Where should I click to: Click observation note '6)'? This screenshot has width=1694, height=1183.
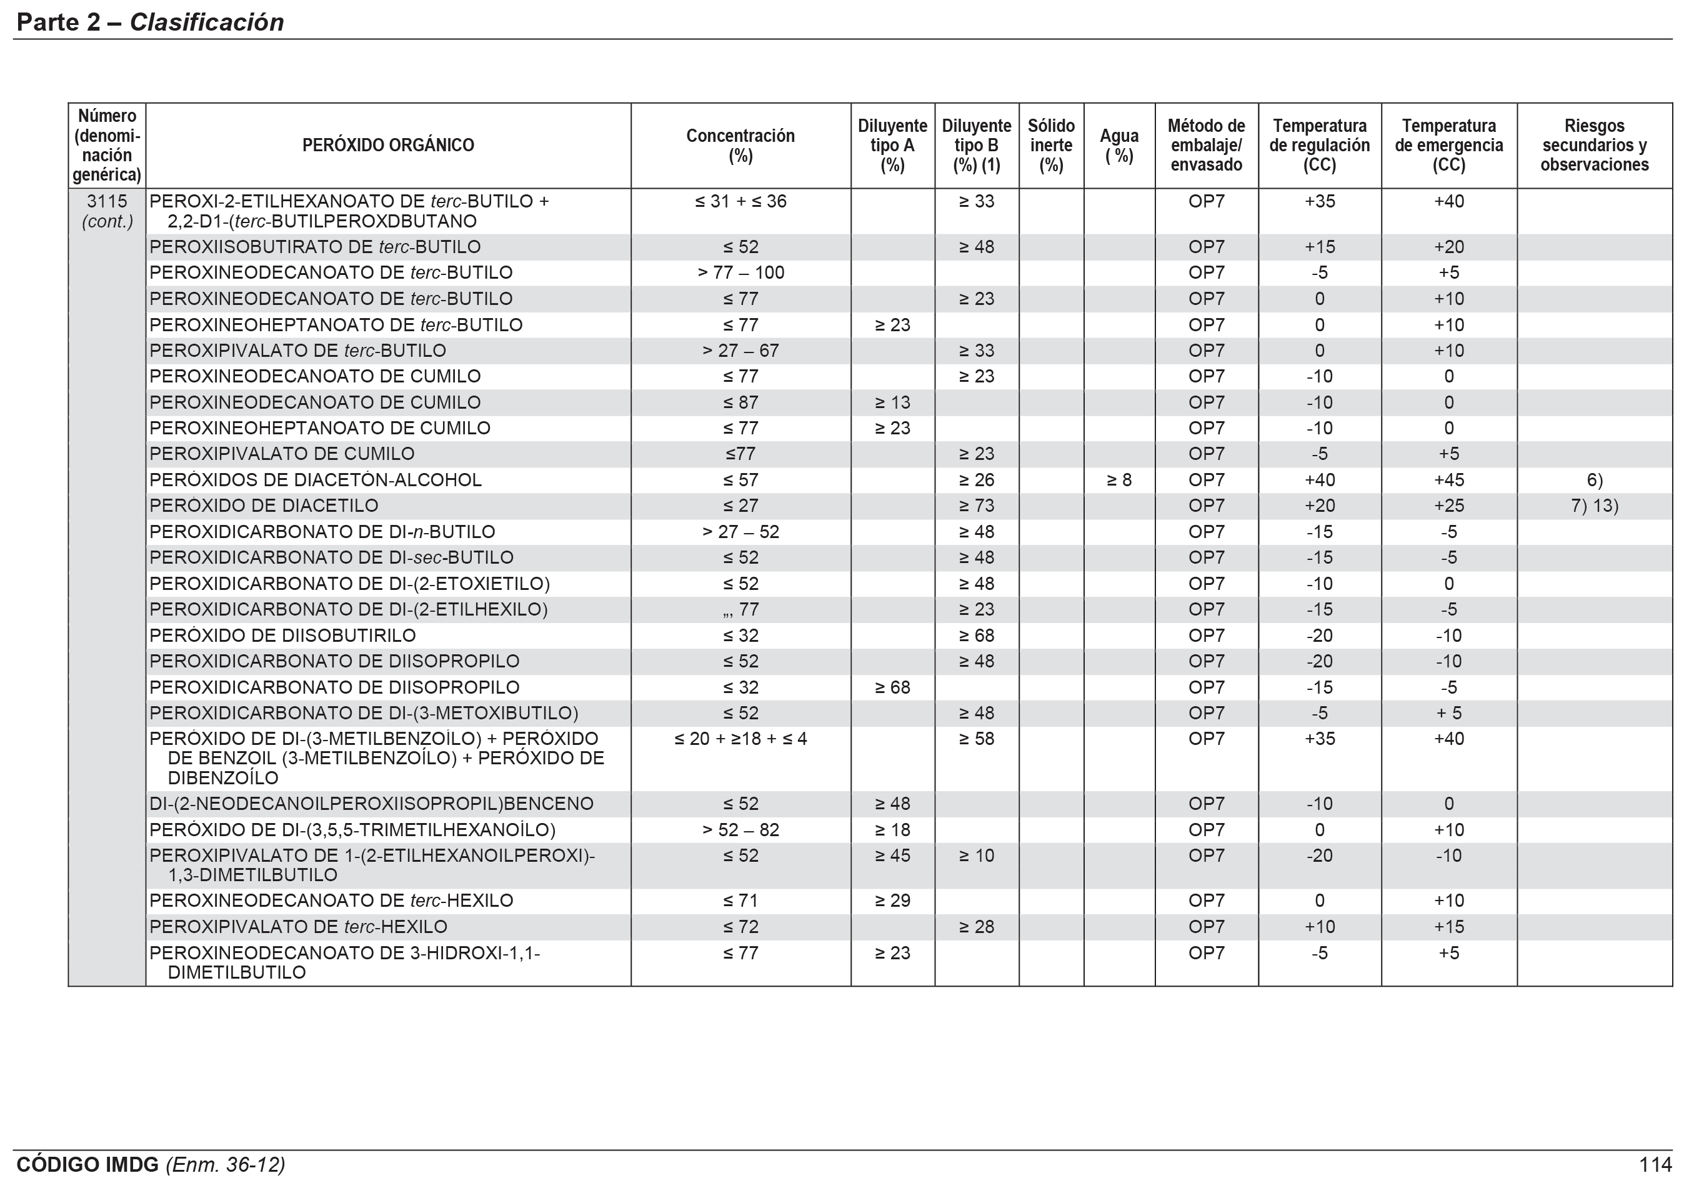coord(1595,480)
